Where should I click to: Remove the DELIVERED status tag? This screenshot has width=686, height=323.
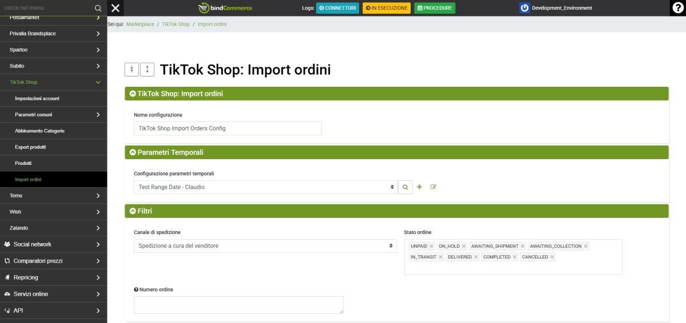[476, 257]
